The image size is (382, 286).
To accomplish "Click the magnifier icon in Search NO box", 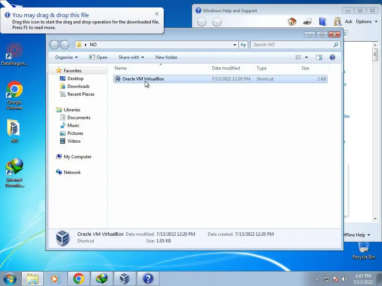I will pos(336,45).
